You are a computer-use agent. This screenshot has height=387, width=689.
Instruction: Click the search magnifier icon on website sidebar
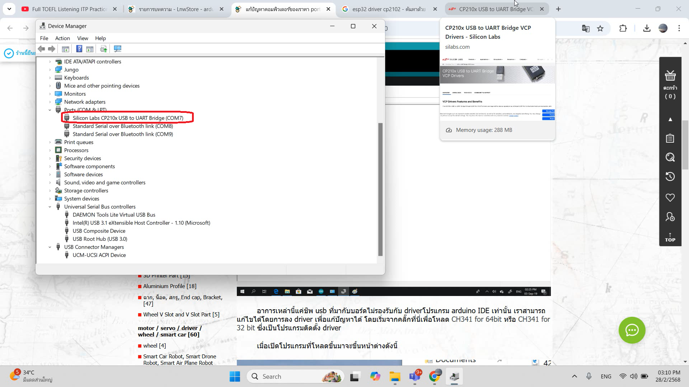[x=670, y=157]
